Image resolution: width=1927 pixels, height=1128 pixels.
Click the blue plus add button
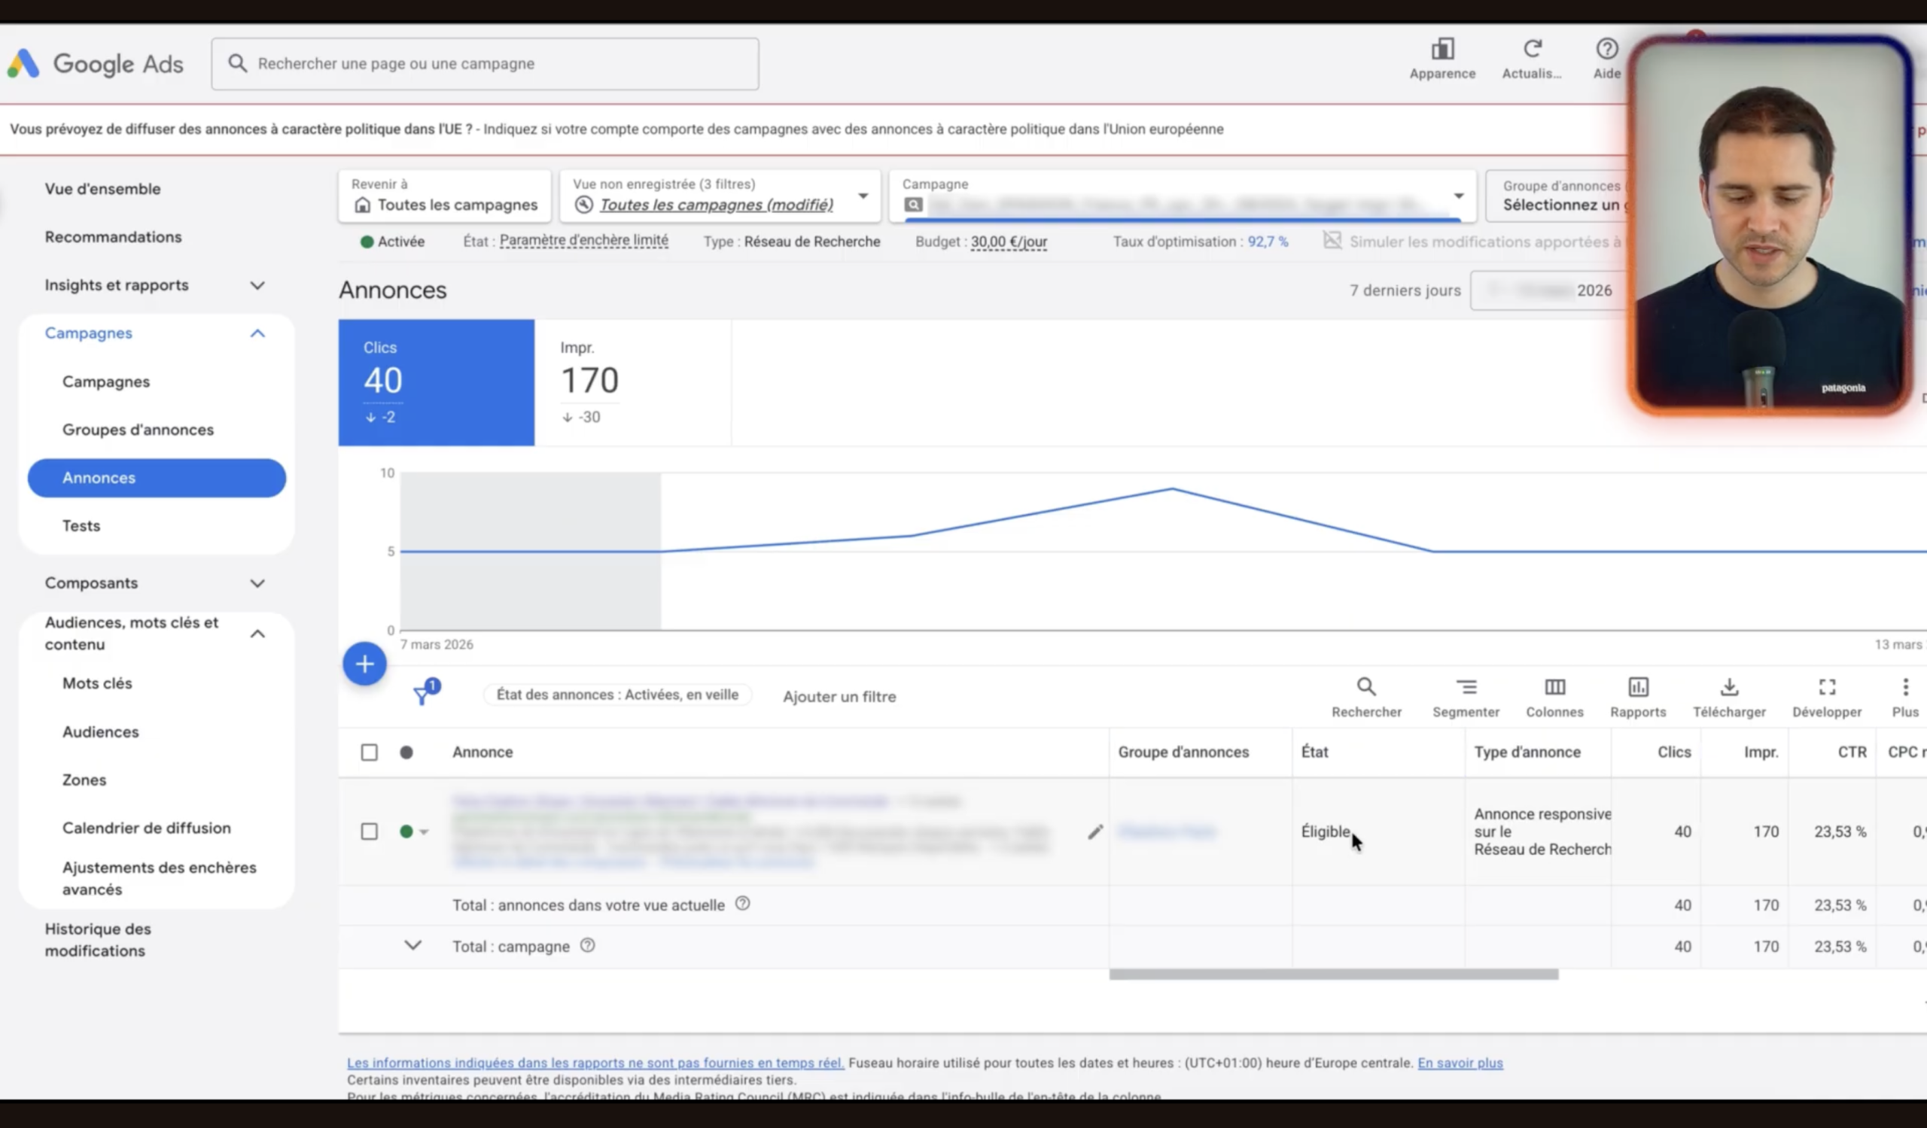tap(365, 664)
